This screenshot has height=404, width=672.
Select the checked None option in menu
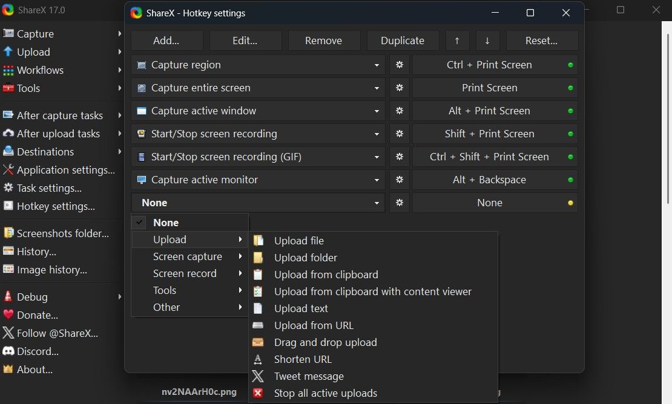tap(165, 223)
